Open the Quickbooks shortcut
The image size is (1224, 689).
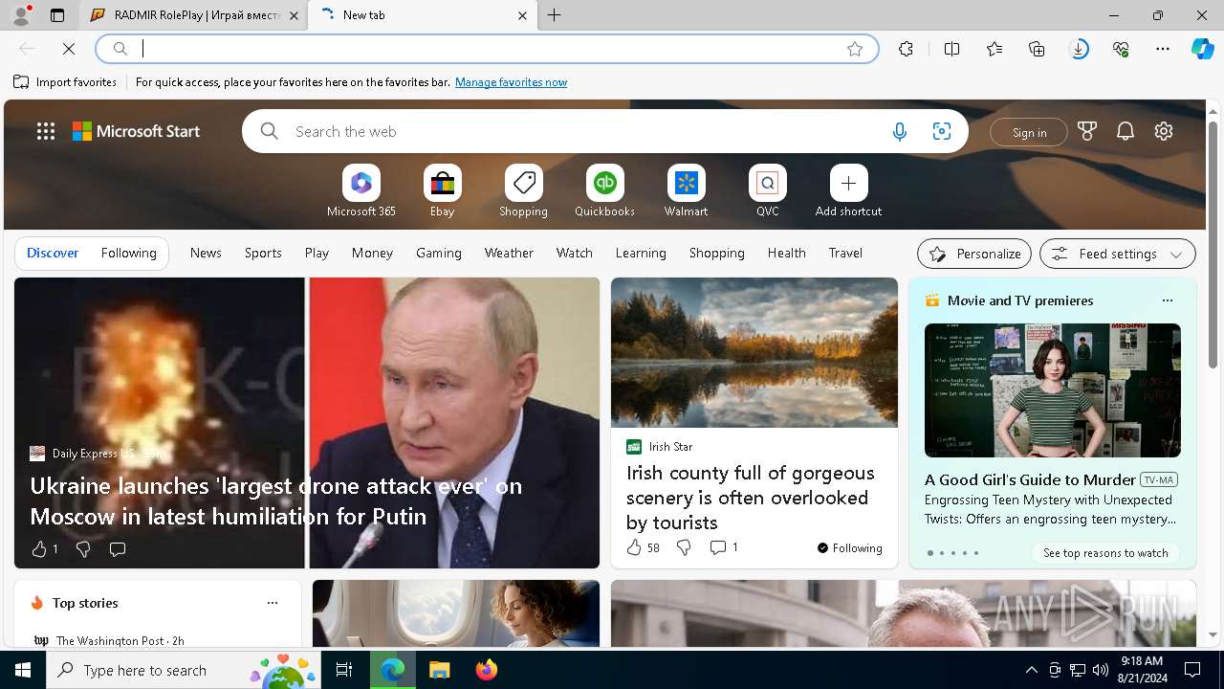point(605,191)
